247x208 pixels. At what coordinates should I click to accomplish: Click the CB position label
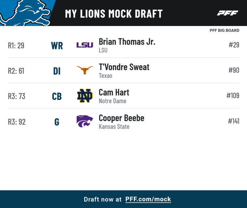(x=57, y=96)
